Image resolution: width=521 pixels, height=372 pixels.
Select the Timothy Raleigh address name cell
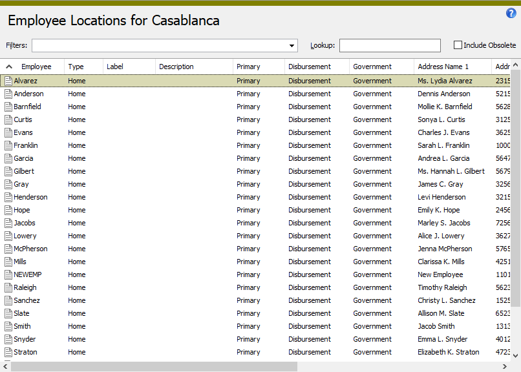click(442, 287)
